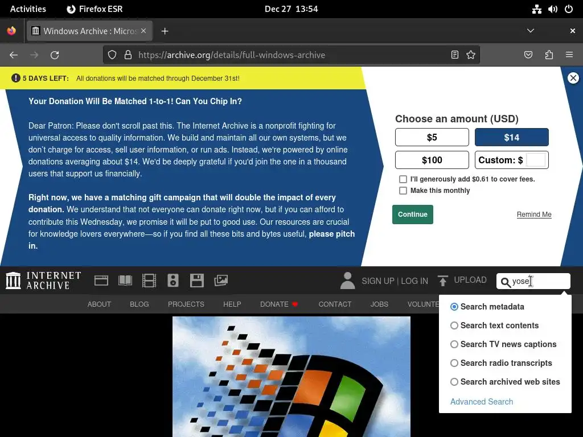Open the power menu icon
583x437 pixels.
pyautogui.click(x=569, y=9)
